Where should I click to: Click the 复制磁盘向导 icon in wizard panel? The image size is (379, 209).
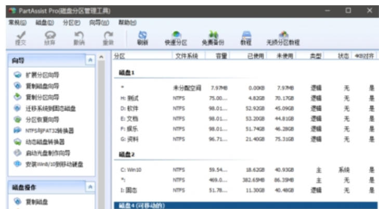pyautogui.click(x=17, y=86)
